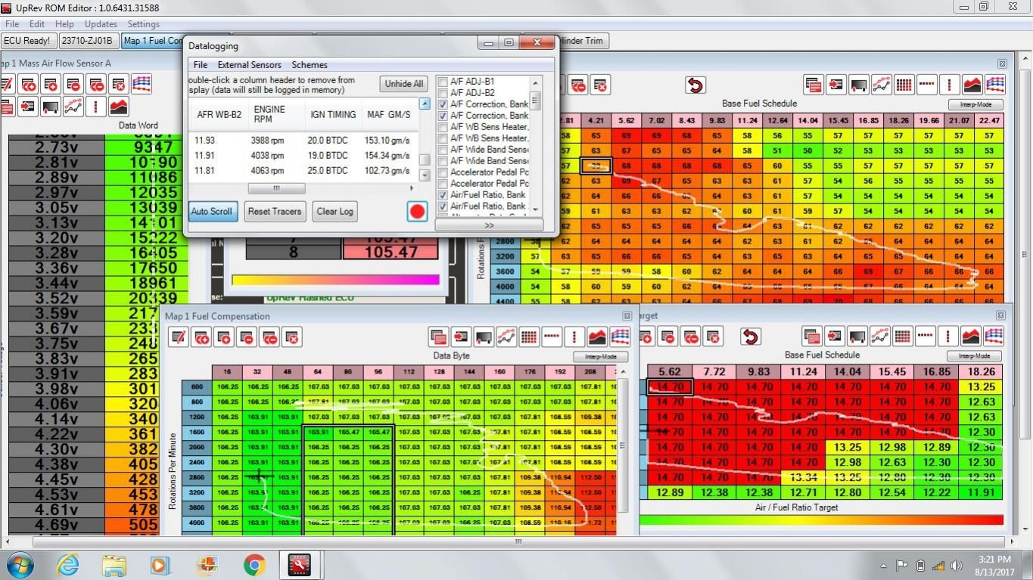This screenshot has width=1033, height=580.
Task: Open 3D mesh view in Air/Fuel Ratio Target window
Action: point(994,337)
